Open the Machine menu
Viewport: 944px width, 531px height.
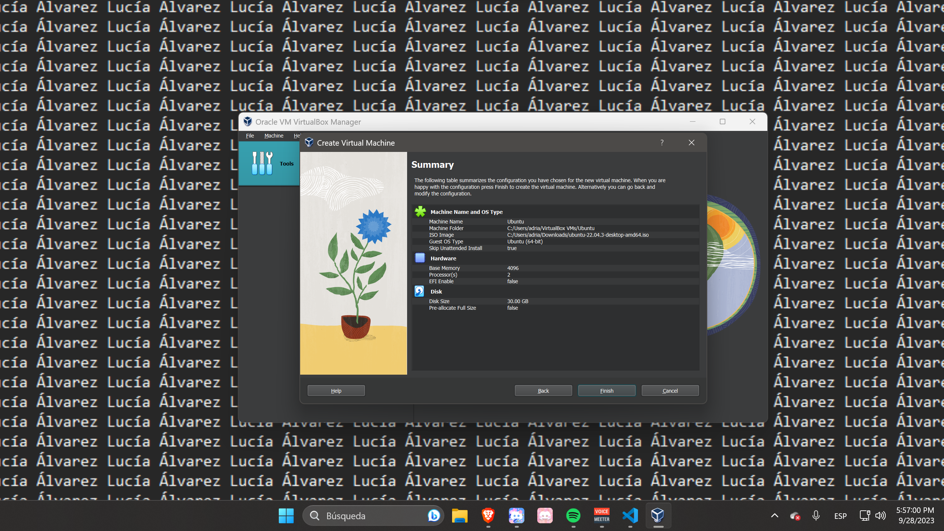pos(274,136)
